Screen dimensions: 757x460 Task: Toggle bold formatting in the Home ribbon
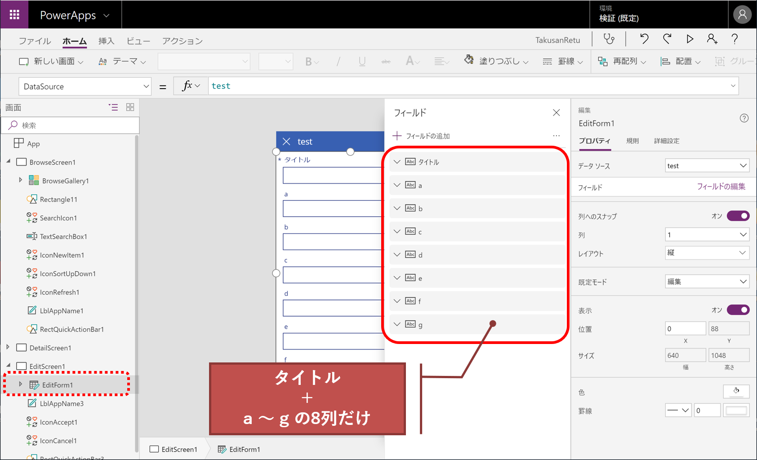[x=309, y=61]
